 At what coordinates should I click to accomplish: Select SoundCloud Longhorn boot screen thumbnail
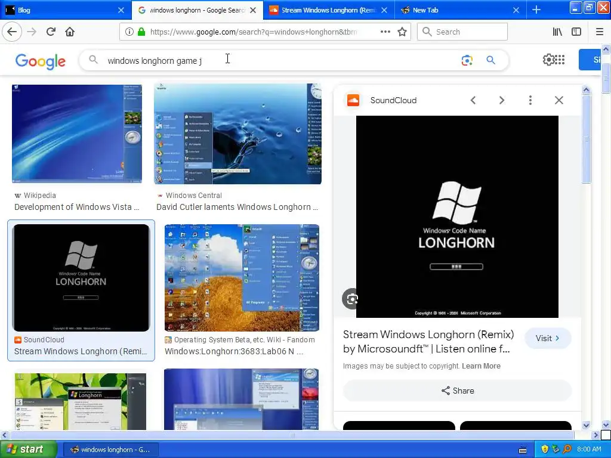[x=81, y=278]
